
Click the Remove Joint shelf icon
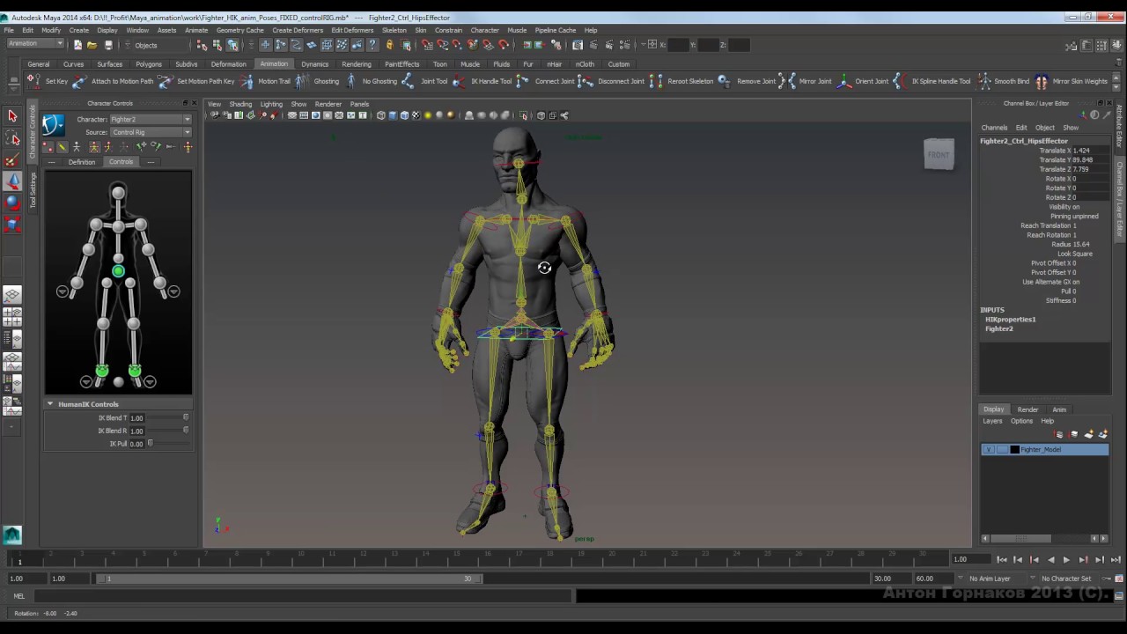(724, 81)
